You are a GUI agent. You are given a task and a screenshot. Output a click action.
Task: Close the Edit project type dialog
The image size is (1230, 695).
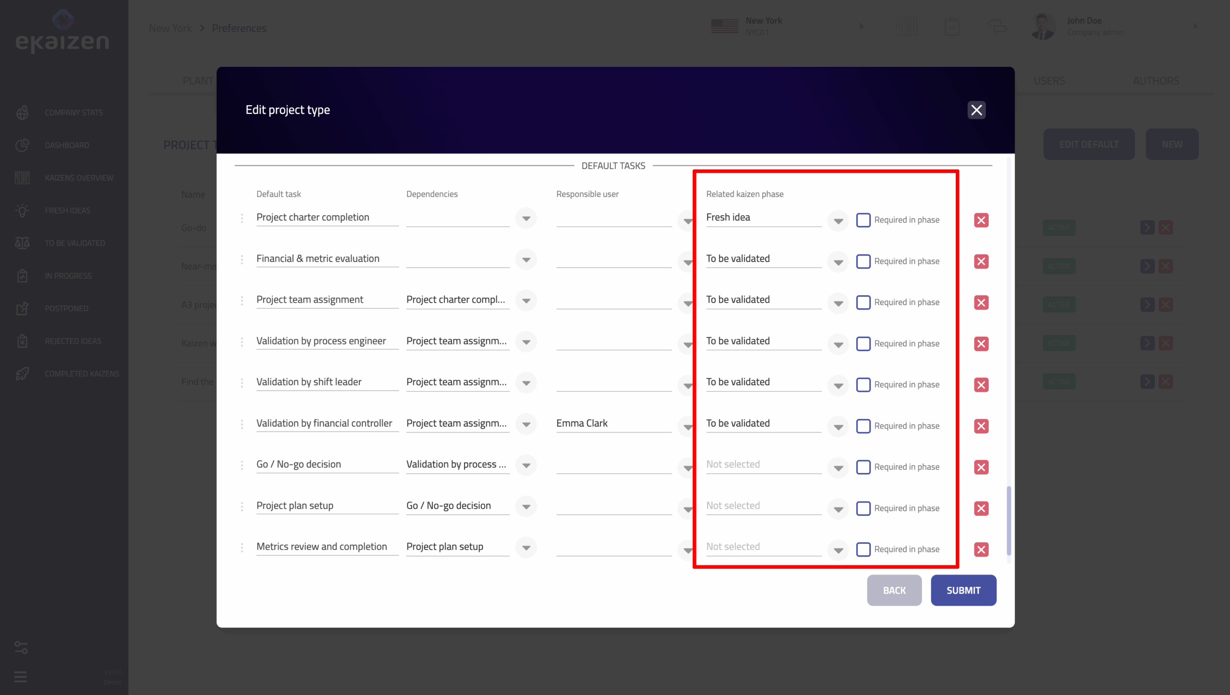point(976,110)
